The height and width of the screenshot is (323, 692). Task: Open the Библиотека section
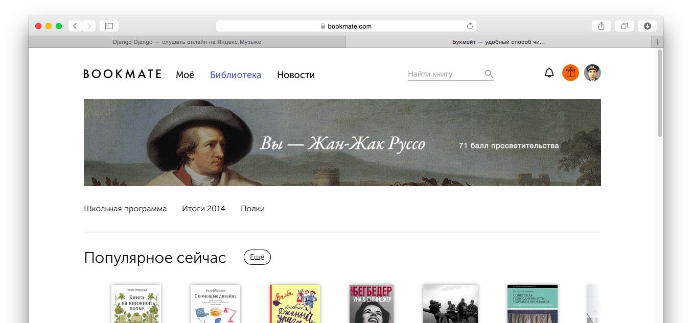236,75
